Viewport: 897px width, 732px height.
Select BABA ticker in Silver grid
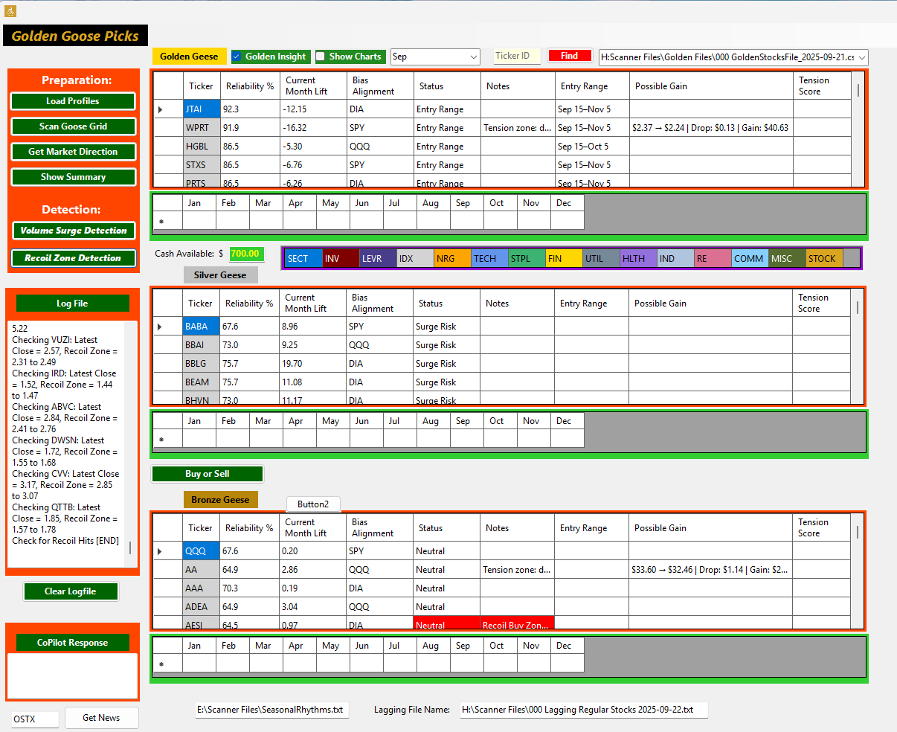coord(201,327)
